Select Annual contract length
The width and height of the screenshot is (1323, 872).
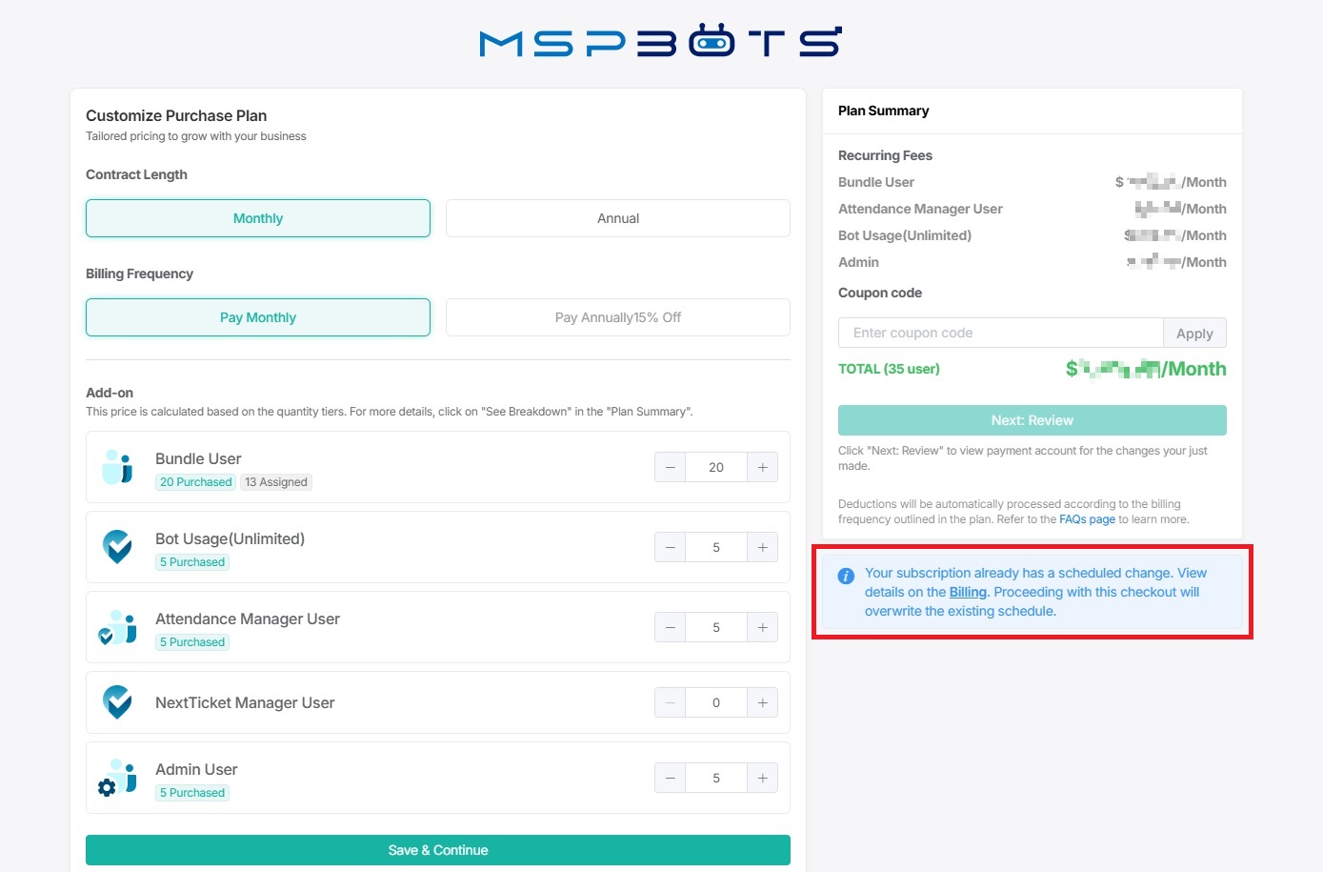tap(618, 218)
